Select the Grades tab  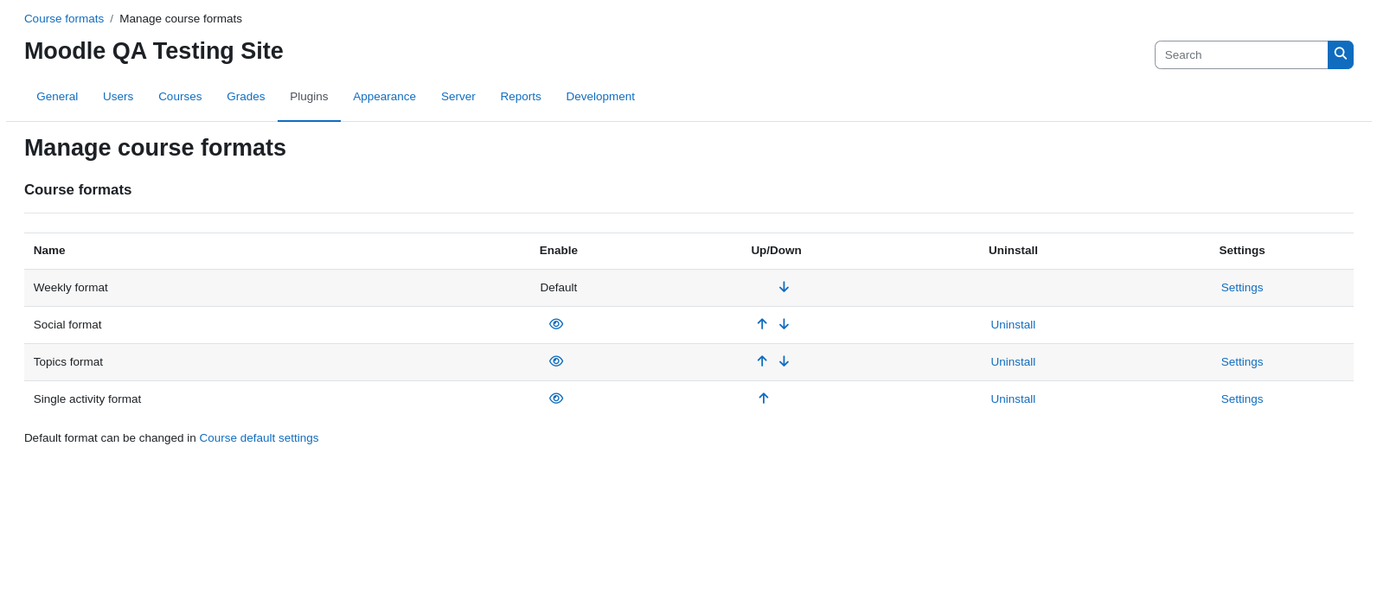tap(246, 97)
